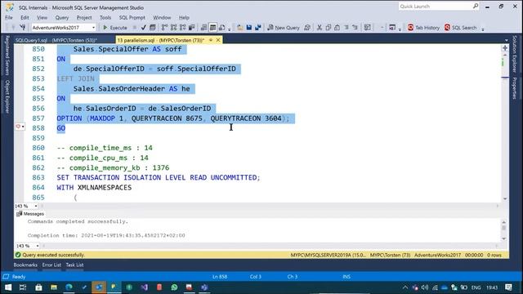This screenshot has width=523, height=294.
Task: Open the Tools menu
Action: [105, 17]
